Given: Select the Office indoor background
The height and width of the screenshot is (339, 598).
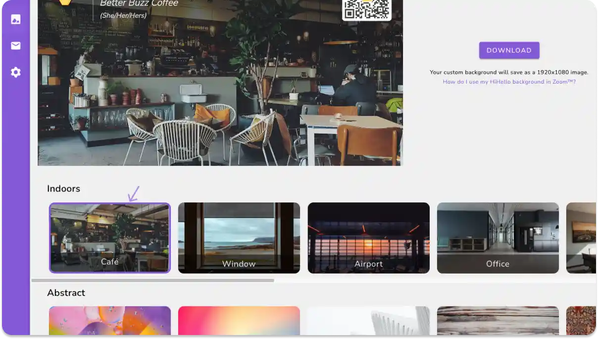Looking at the screenshot, I should (498, 238).
